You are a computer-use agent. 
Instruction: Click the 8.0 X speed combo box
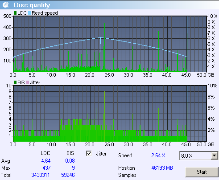coord(199,155)
